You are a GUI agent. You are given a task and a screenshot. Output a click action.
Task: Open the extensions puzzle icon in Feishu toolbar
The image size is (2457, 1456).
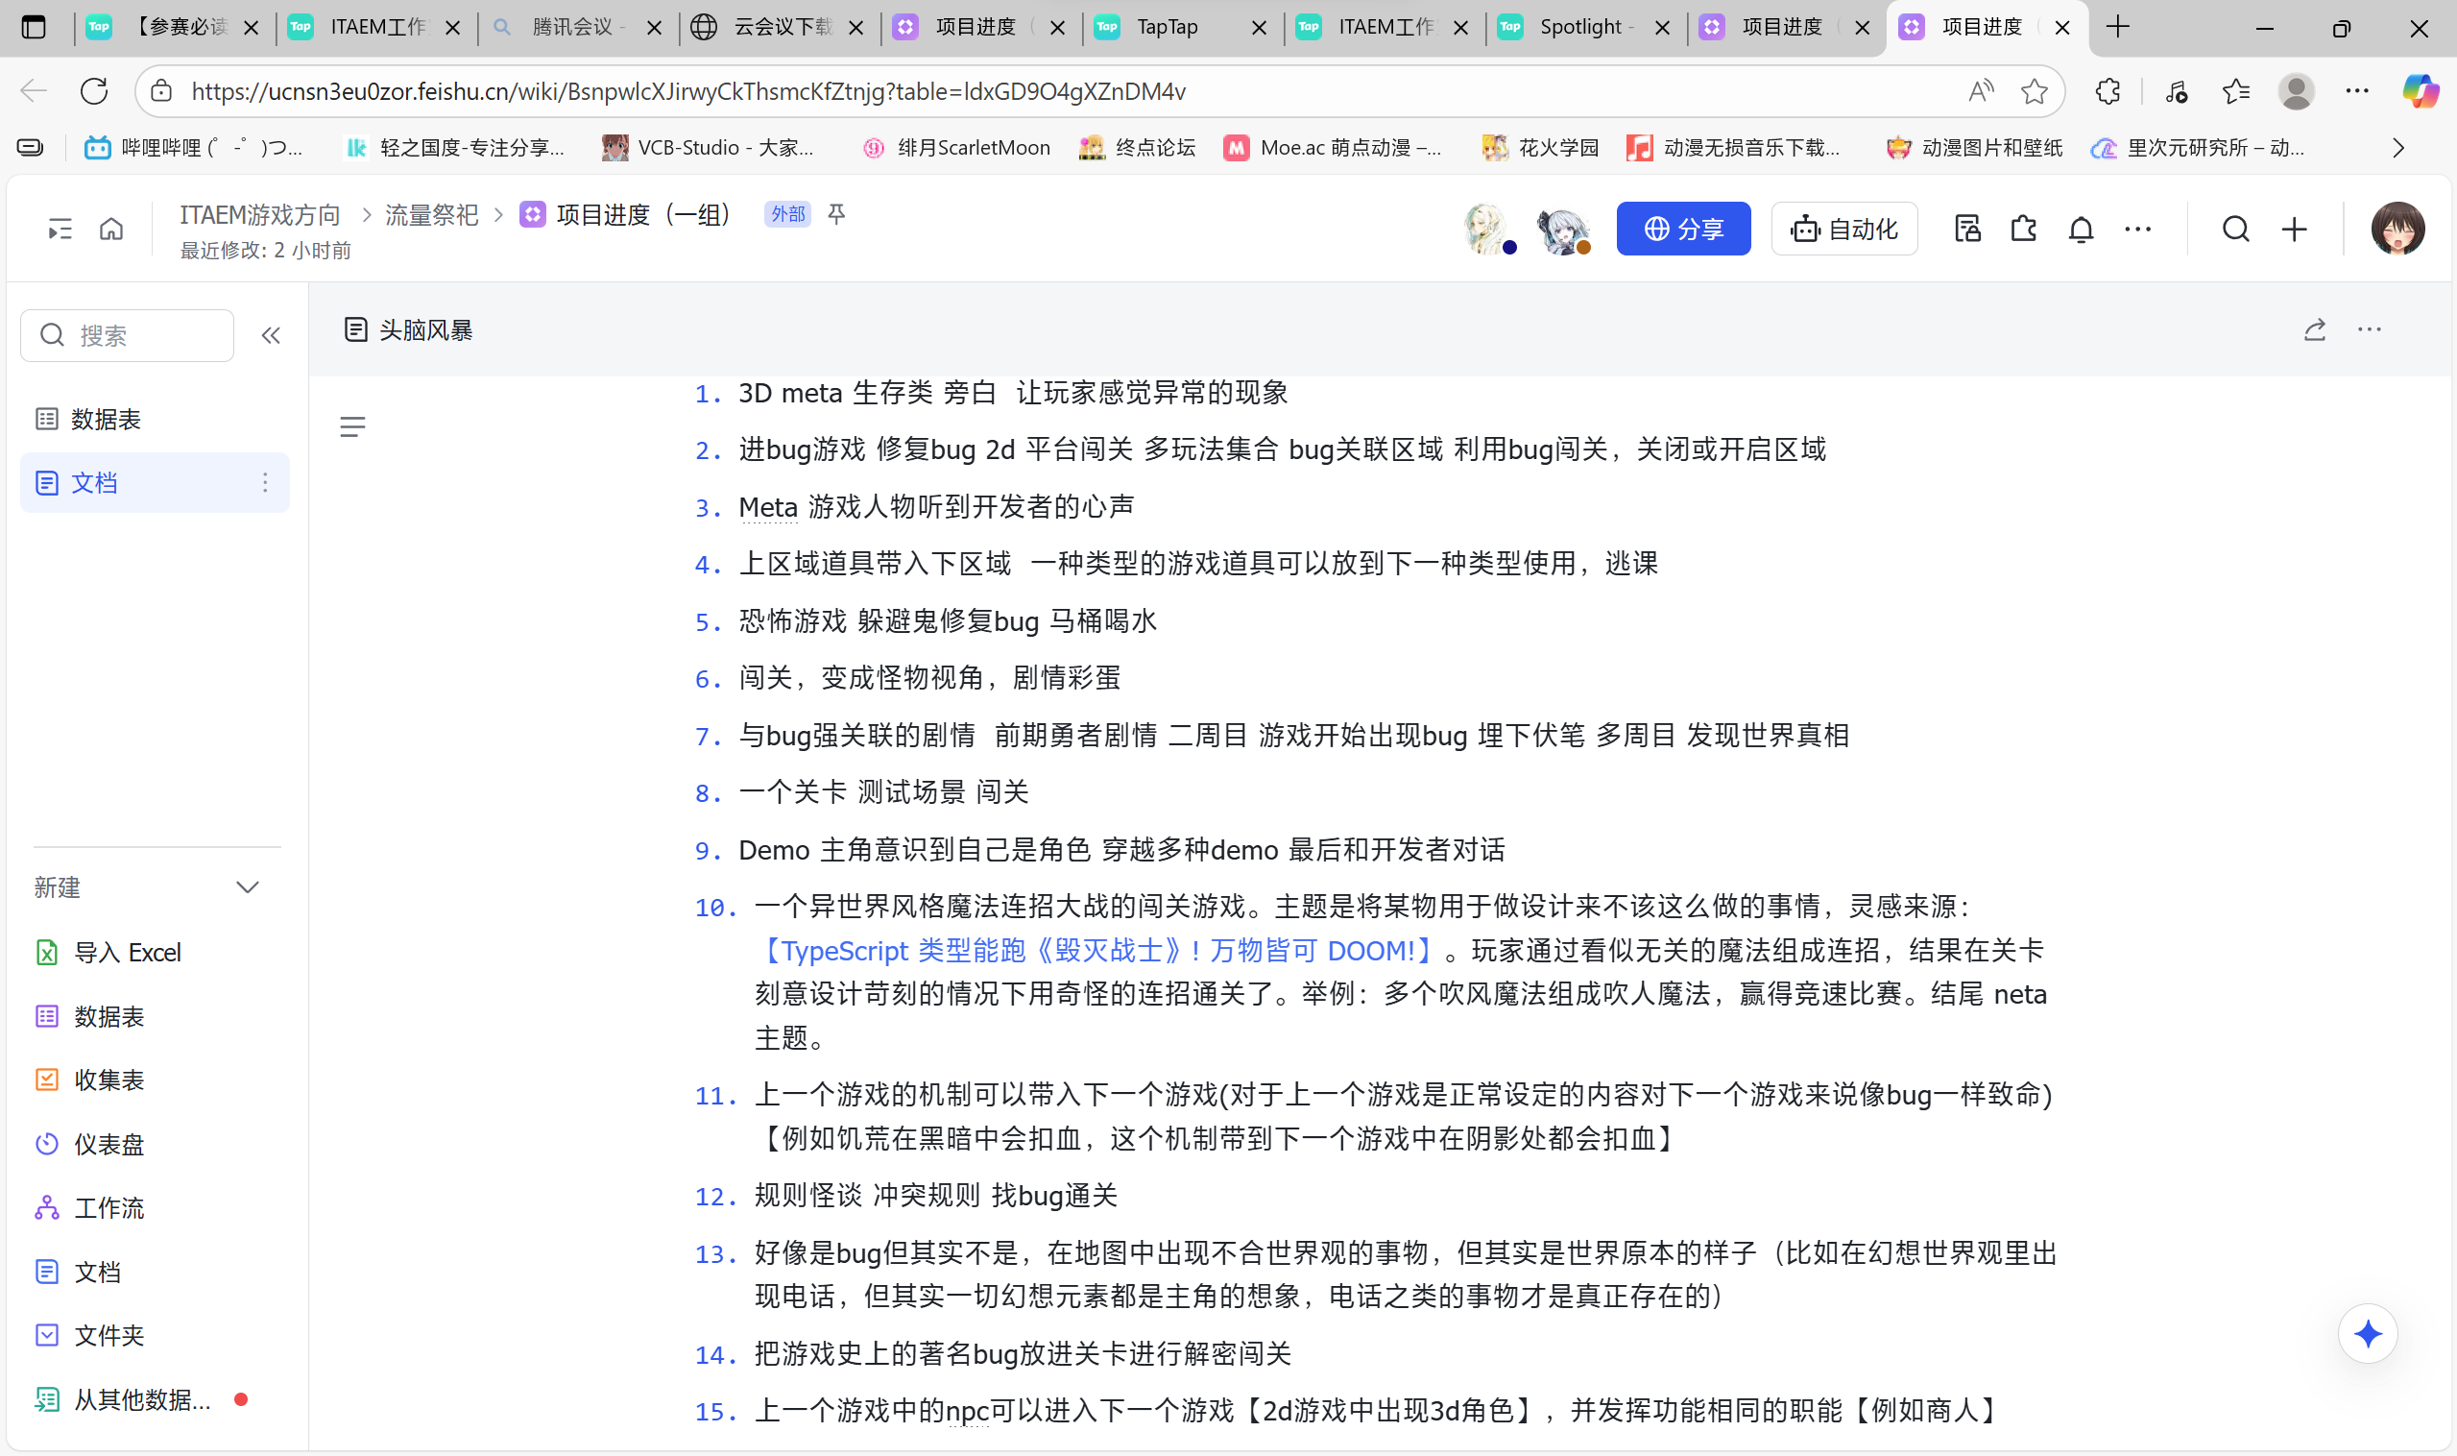[2023, 230]
